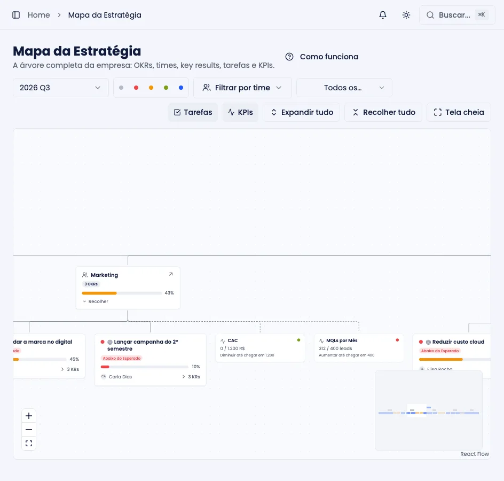
Task: Click the CAC KPI pulse icon
Action: coord(223,341)
